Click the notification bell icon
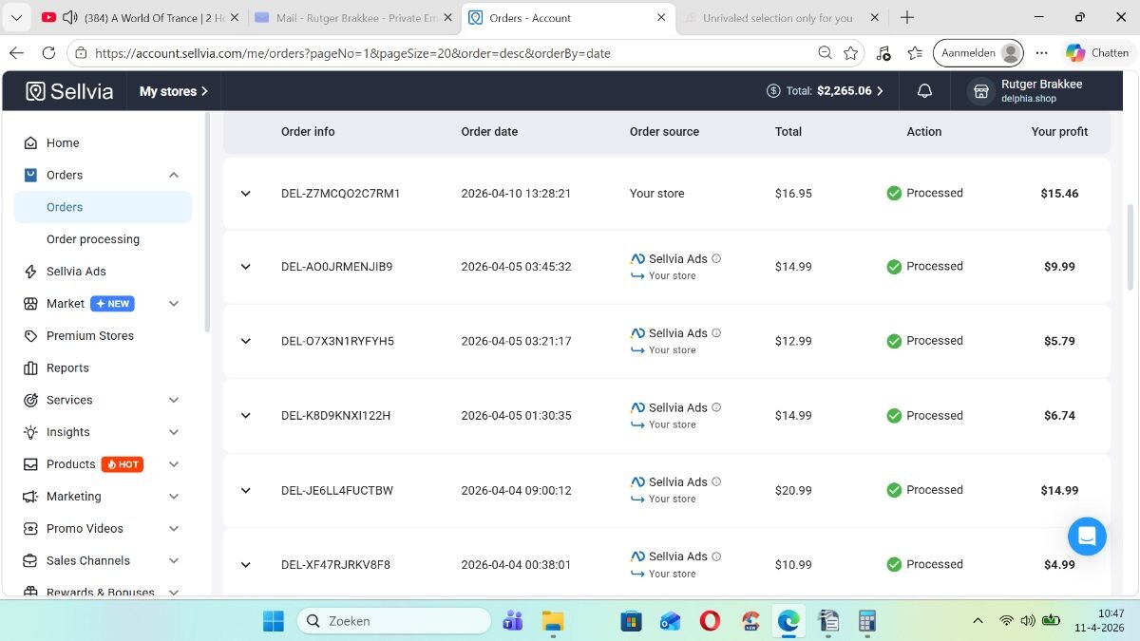 tap(924, 91)
